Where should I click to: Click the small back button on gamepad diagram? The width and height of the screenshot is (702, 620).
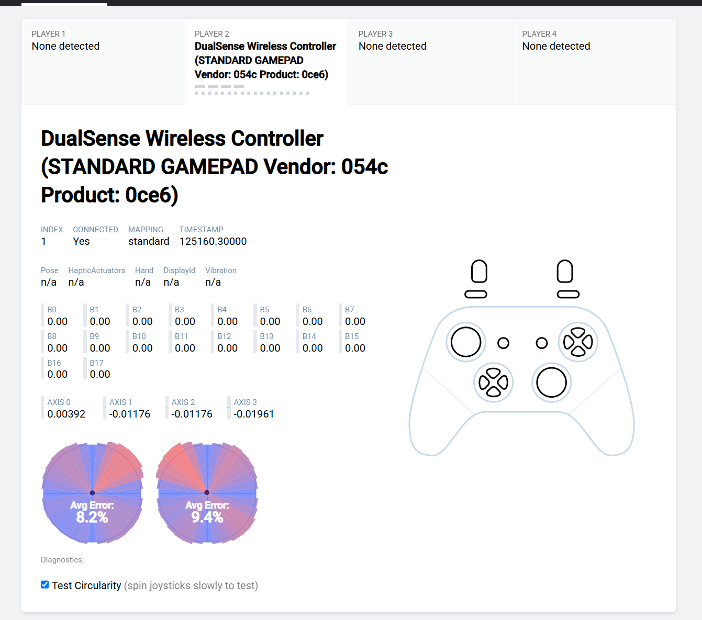(504, 343)
